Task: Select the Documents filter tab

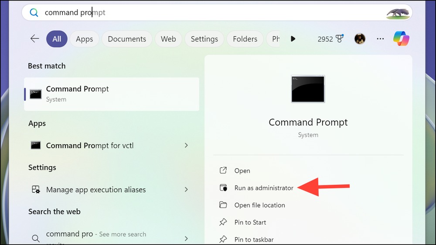Action: (x=127, y=39)
